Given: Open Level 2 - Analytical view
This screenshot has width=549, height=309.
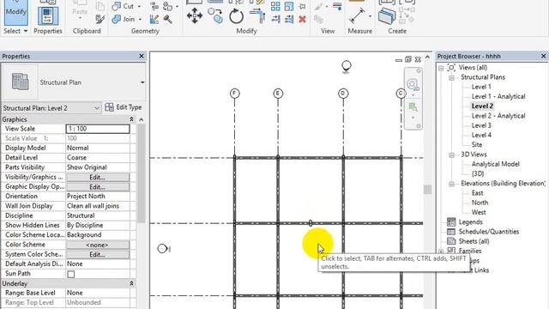Looking at the screenshot, I should pos(498,116).
